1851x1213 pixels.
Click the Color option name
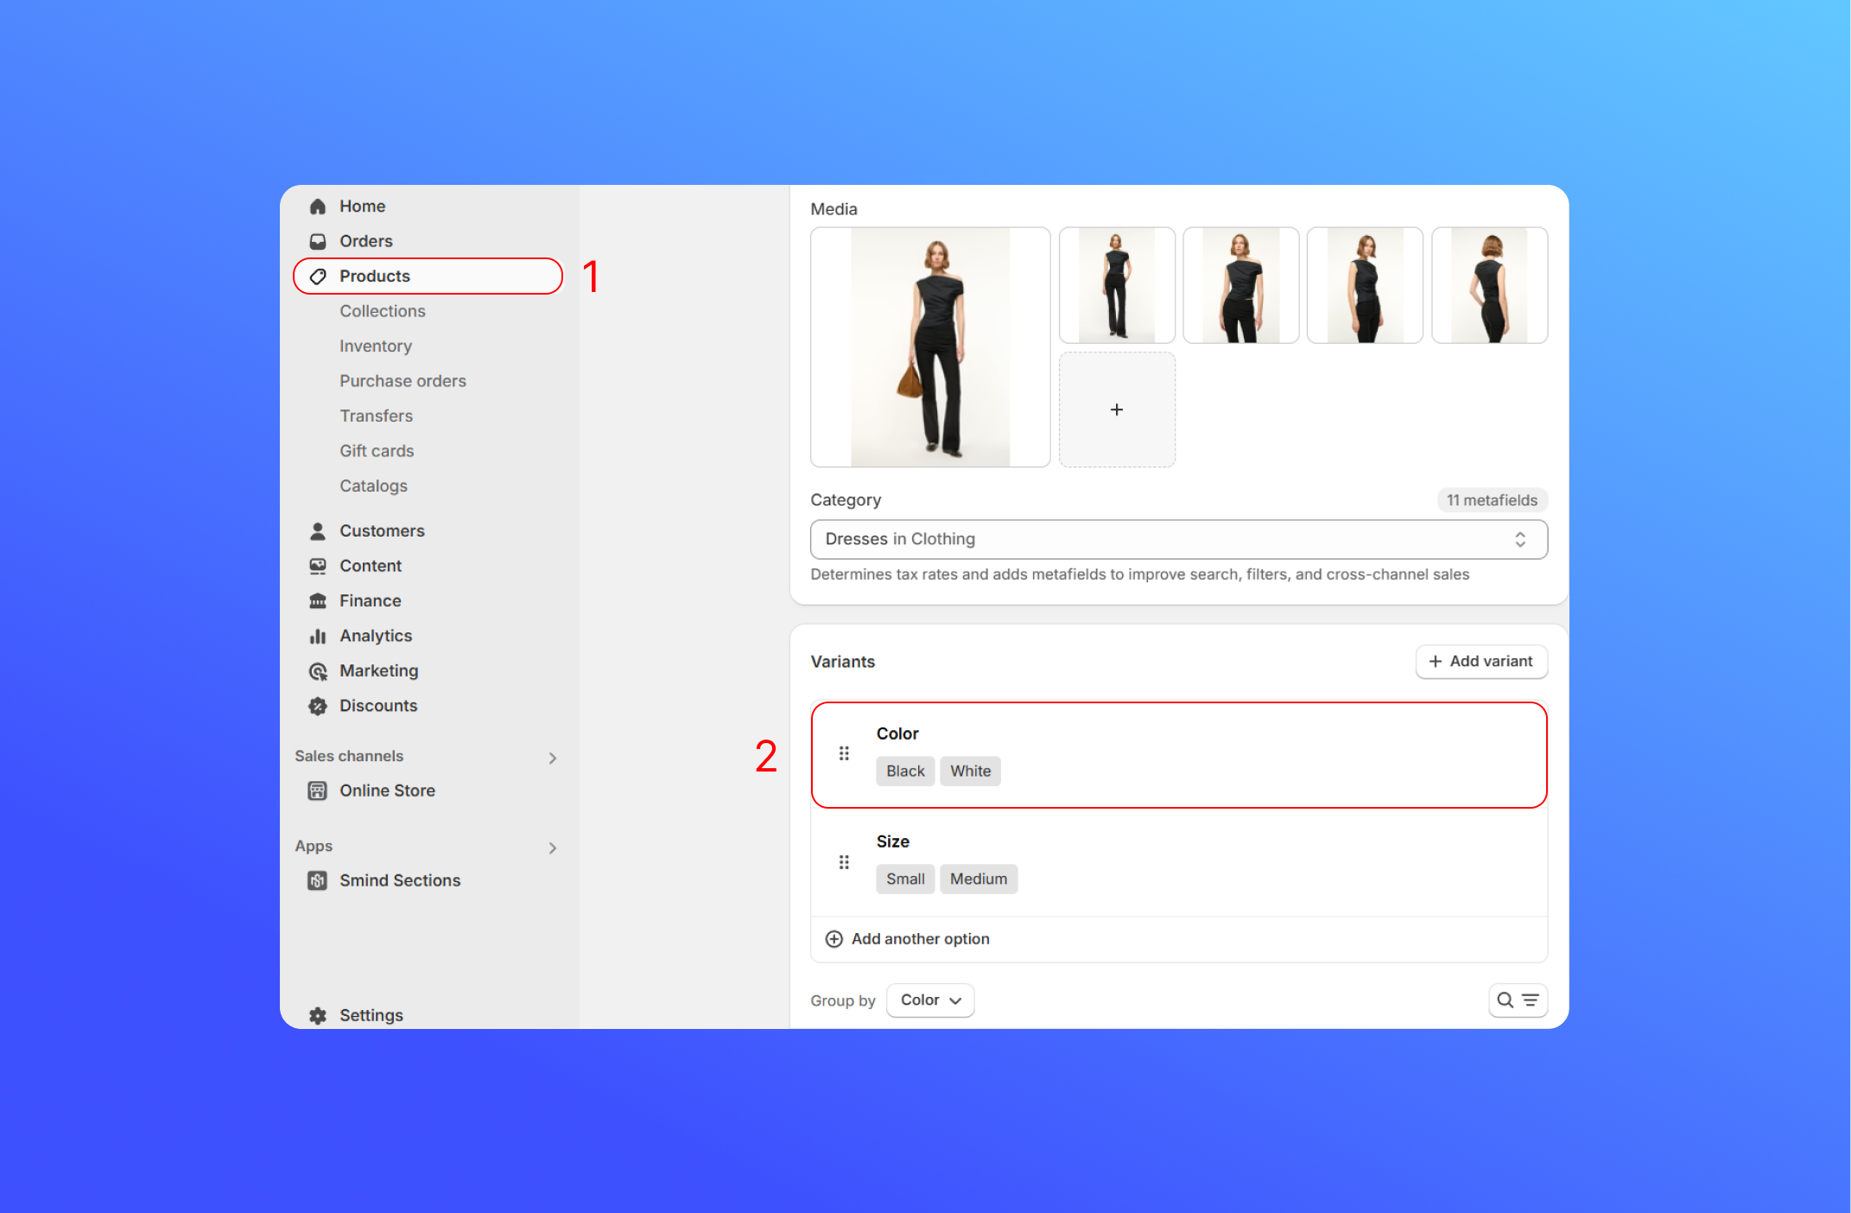pos(897,734)
